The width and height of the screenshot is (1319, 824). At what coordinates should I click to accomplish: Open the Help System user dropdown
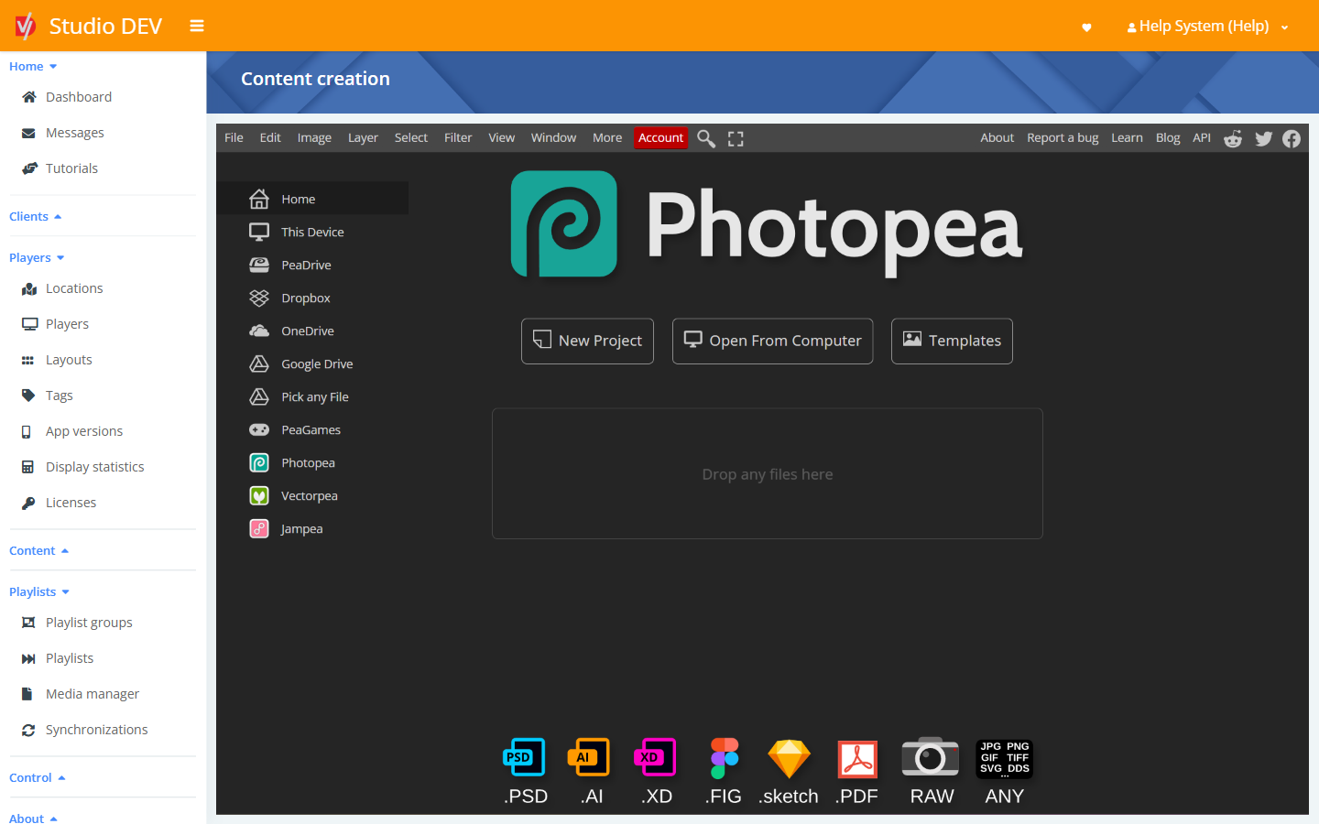click(1207, 27)
